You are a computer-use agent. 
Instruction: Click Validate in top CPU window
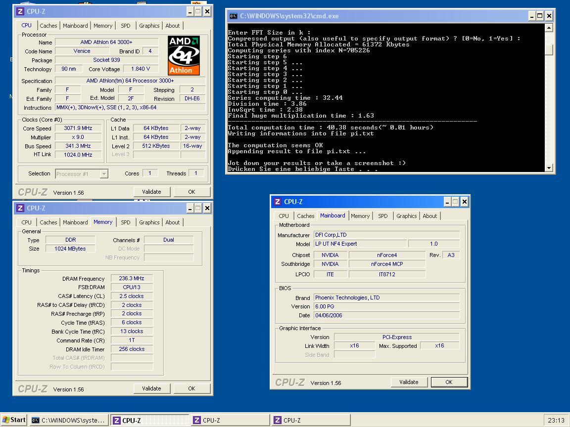[x=151, y=192]
